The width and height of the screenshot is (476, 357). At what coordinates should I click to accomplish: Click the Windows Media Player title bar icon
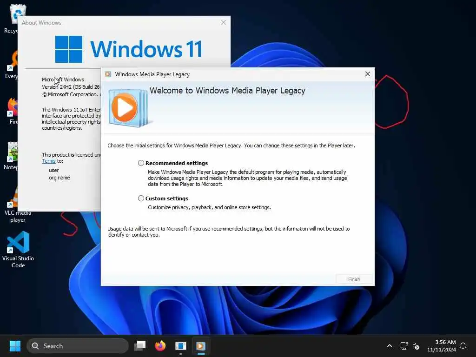(108, 74)
